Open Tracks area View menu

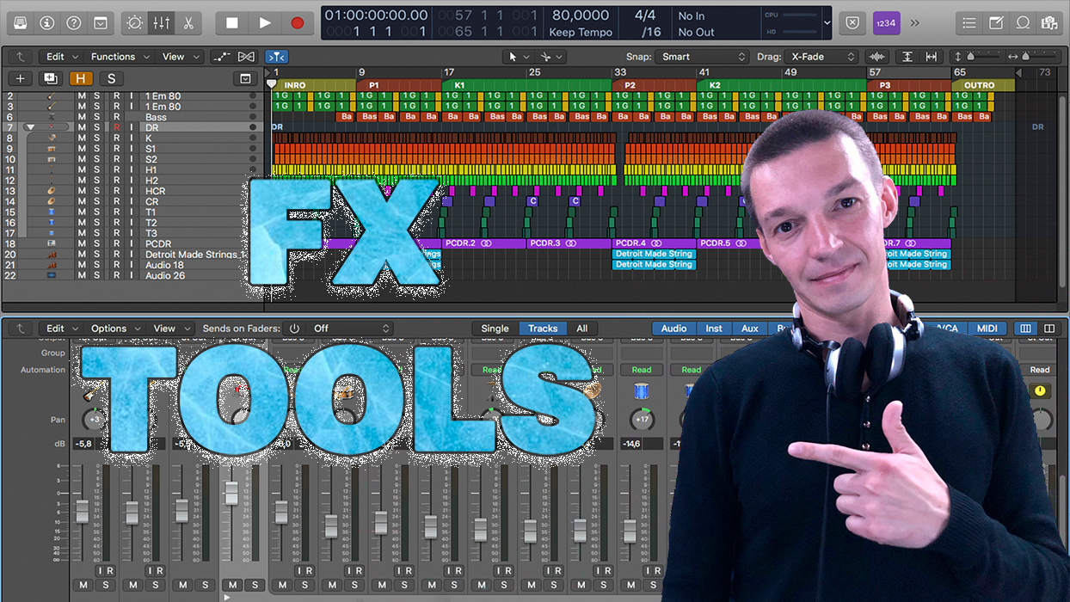[x=180, y=57]
